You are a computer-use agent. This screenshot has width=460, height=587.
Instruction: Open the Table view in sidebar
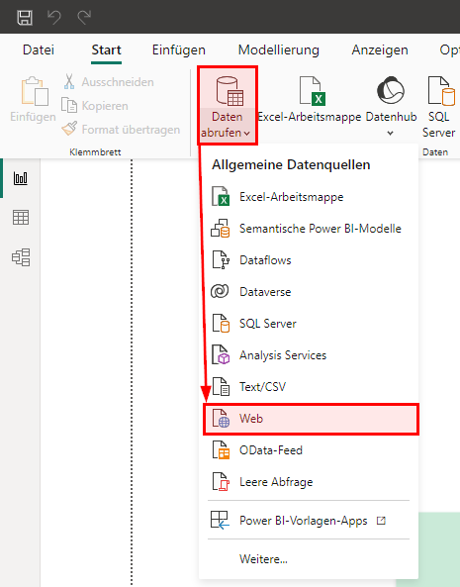(x=21, y=218)
